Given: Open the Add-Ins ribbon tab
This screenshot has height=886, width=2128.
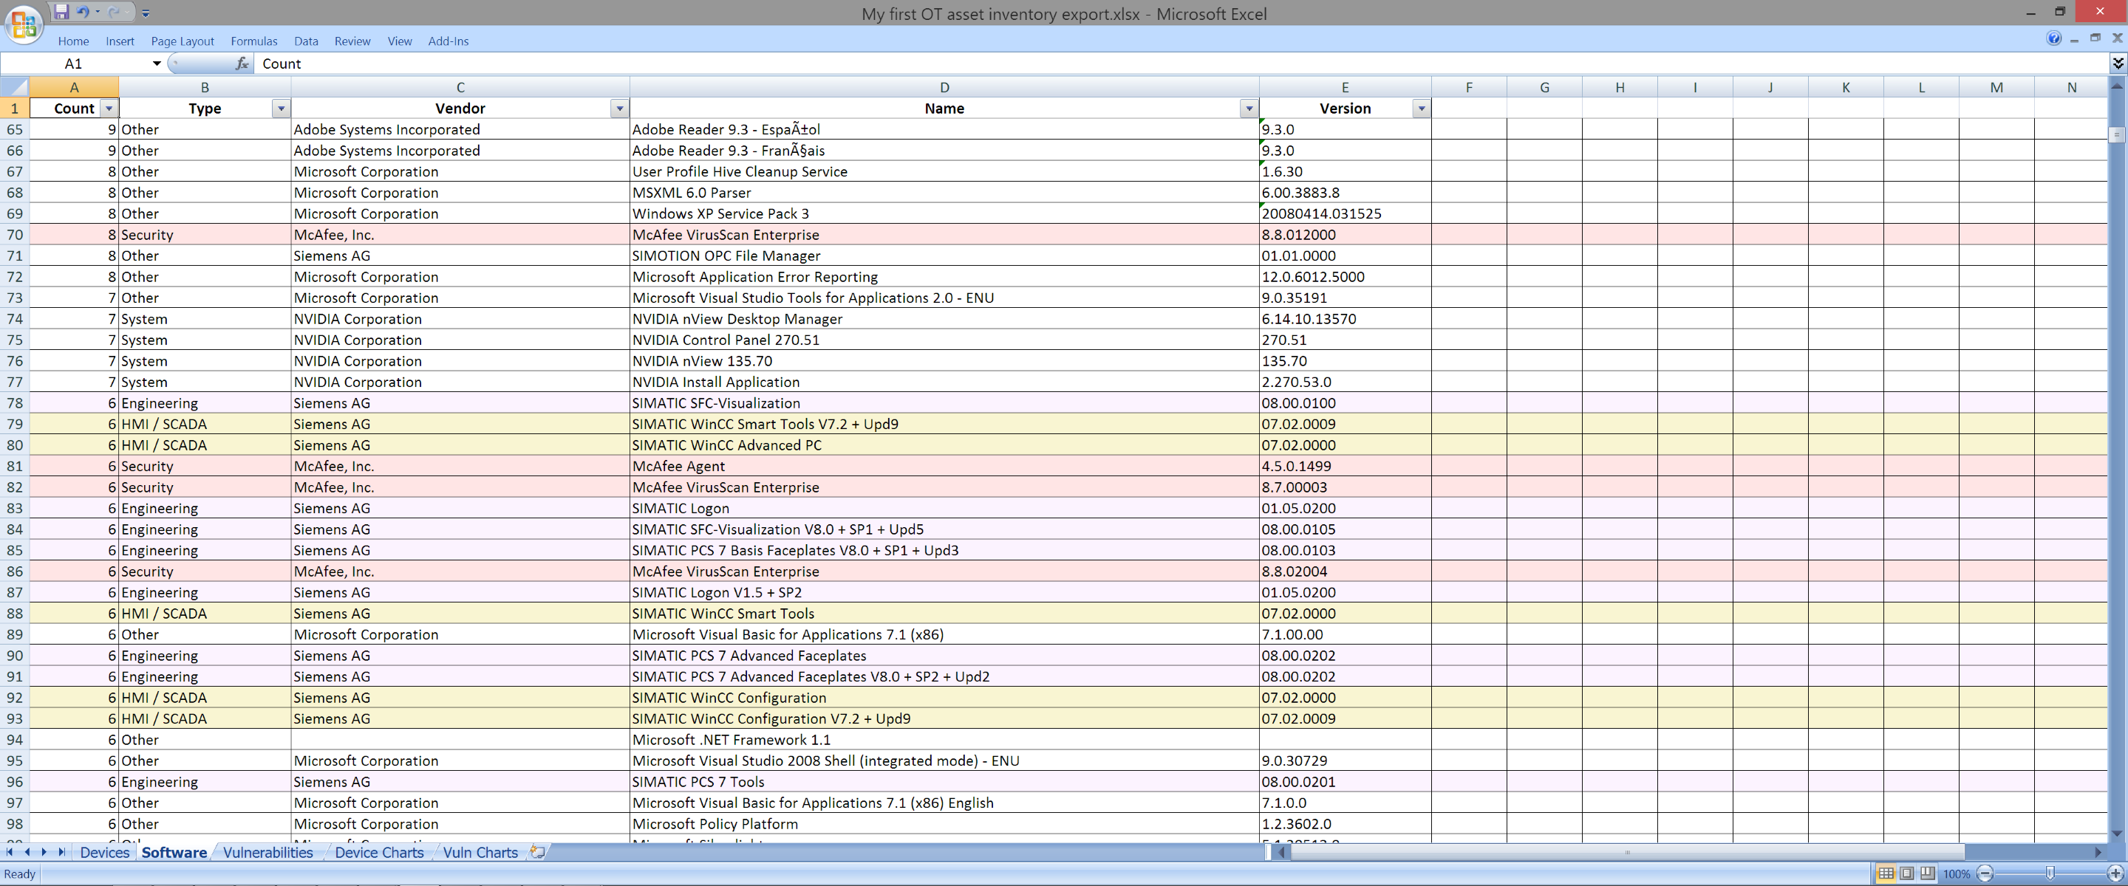Looking at the screenshot, I should coord(448,41).
